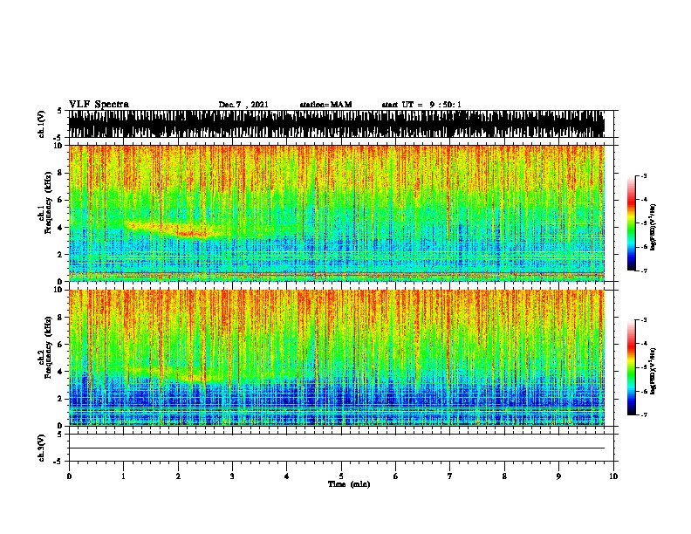Click time axis tick label '8'
Screen dimensions: 691x534
(504, 476)
